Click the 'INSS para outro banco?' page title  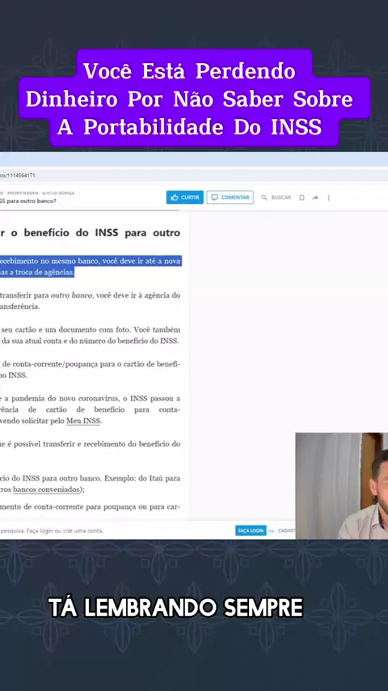tap(28, 201)
